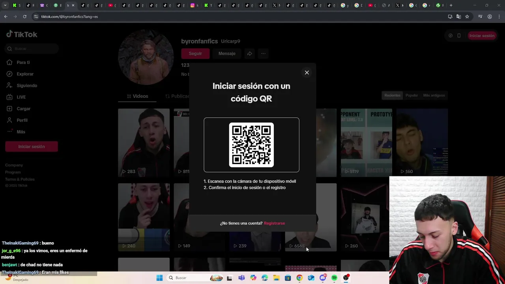Open the Chrome three-dot menu
Image resolution: width=505 pixels, height=284 pixels.
[x=499, y=17]
